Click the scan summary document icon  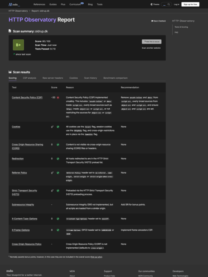tap(10, 31)
